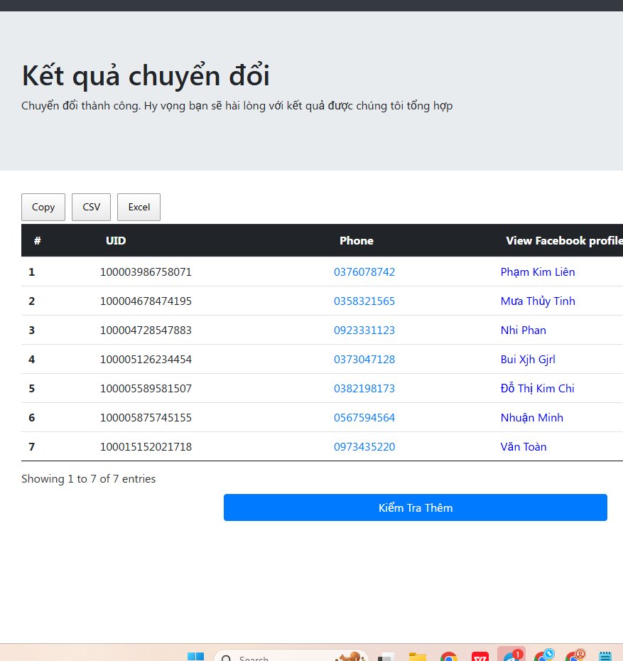View the Facebook profile in row 6
623x661 pixels.
pyautogui.click(x=531, y=418)
